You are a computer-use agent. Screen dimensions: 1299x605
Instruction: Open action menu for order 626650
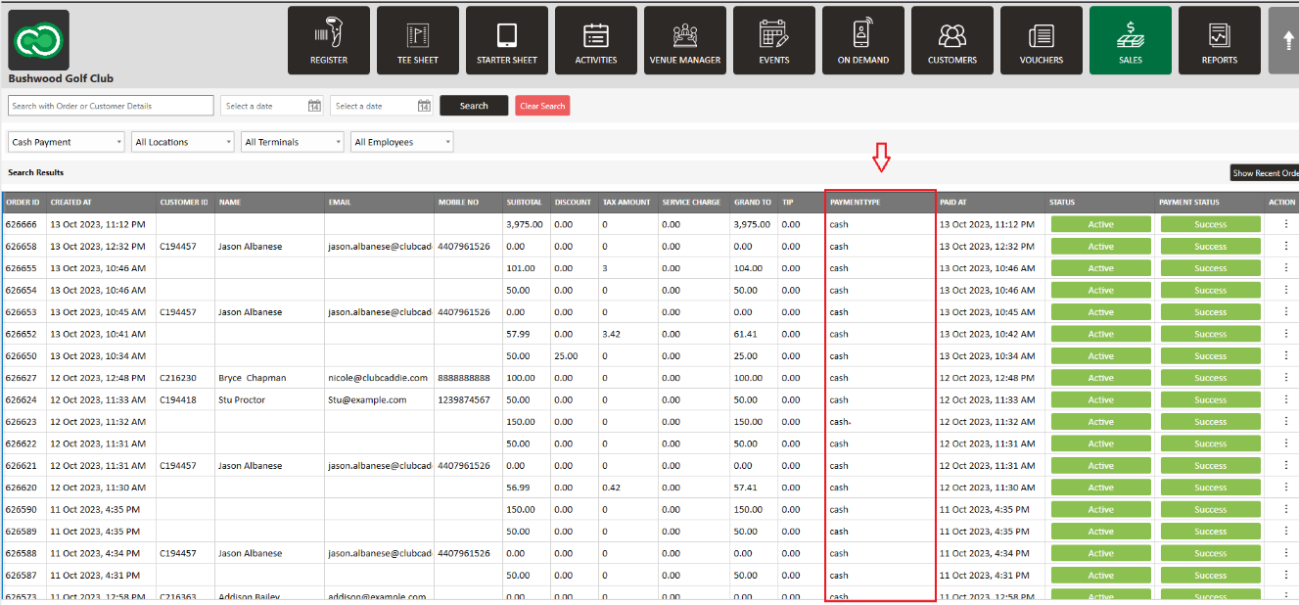click(x=1286, y=355)
